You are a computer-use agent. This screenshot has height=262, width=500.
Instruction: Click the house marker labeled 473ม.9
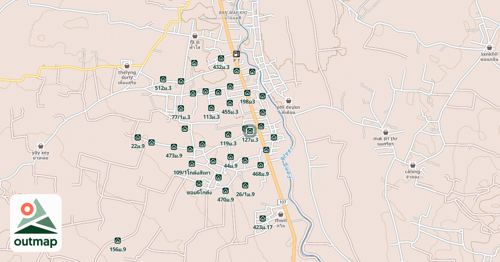click(x=174, y=147)
